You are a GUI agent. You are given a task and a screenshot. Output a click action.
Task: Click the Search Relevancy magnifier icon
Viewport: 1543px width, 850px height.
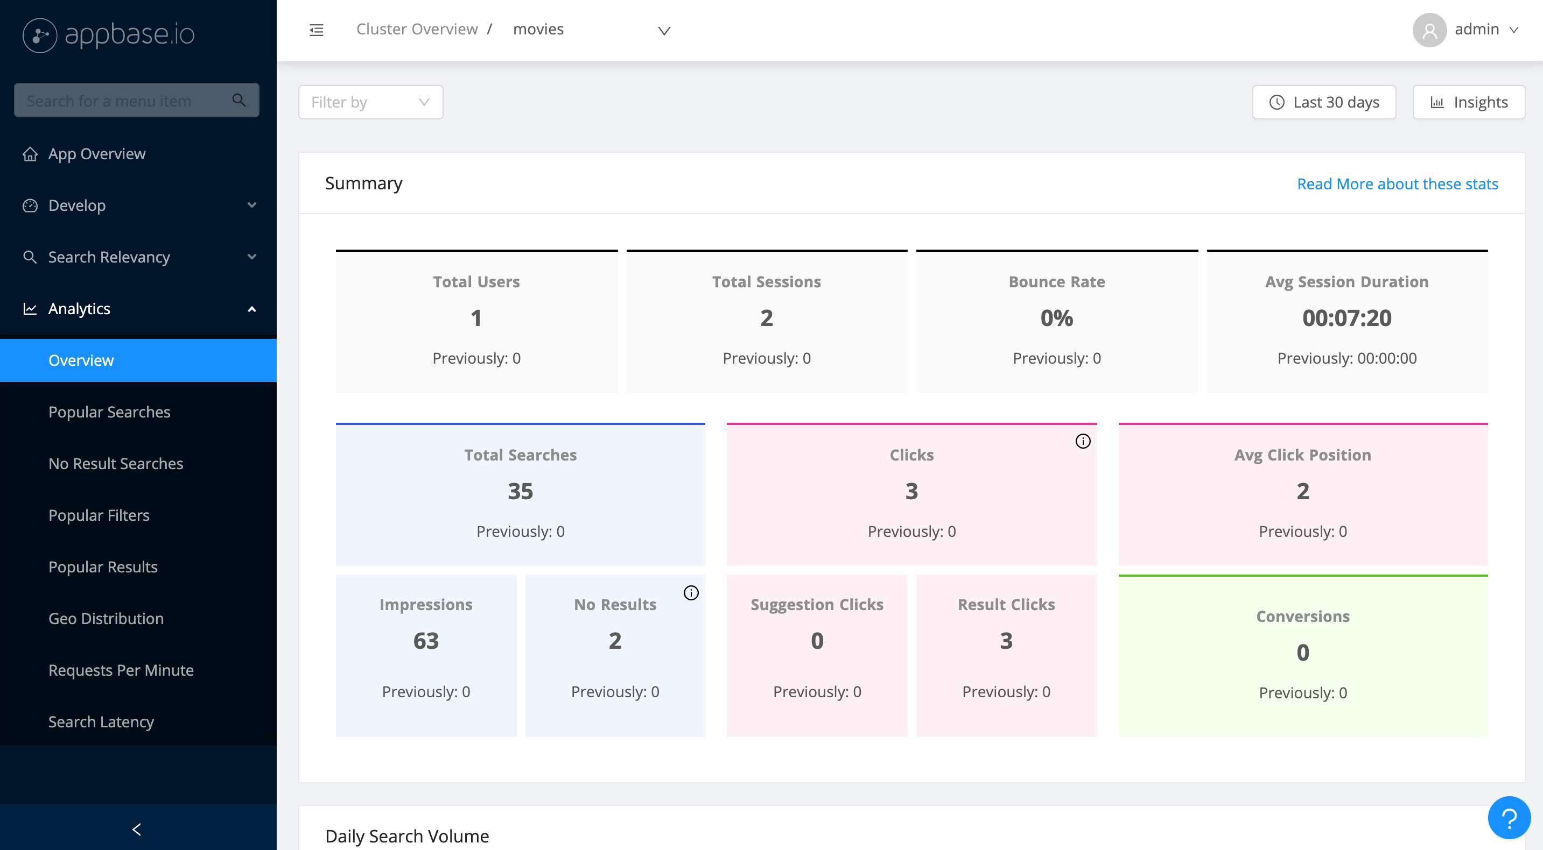click(x=30, y=257)
